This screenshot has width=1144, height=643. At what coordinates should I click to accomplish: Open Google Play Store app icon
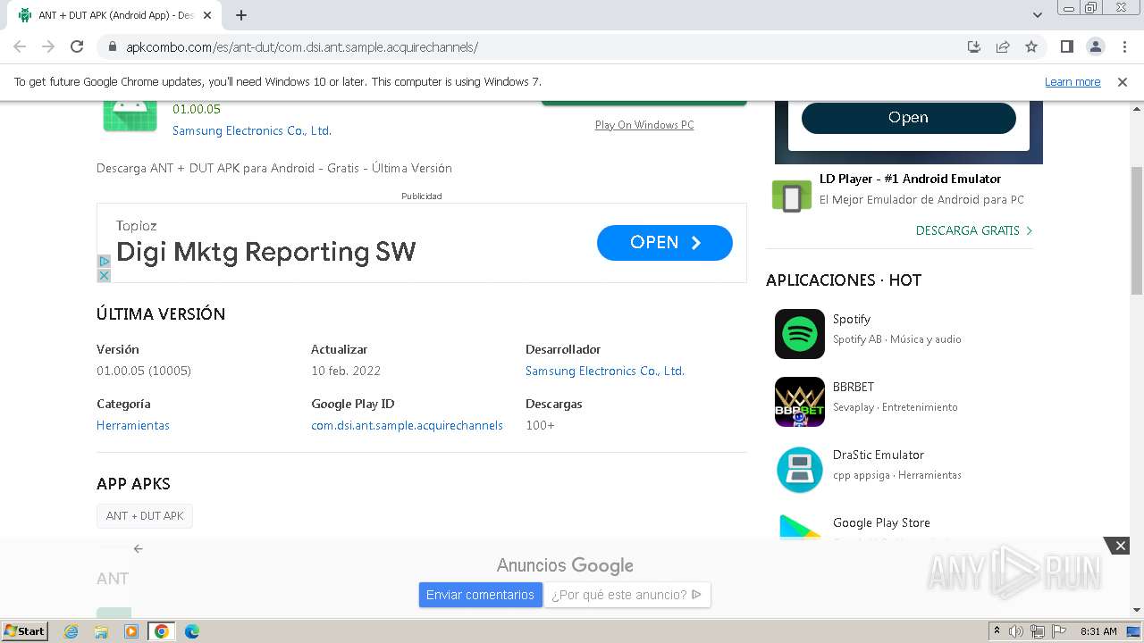click(800, 526)
